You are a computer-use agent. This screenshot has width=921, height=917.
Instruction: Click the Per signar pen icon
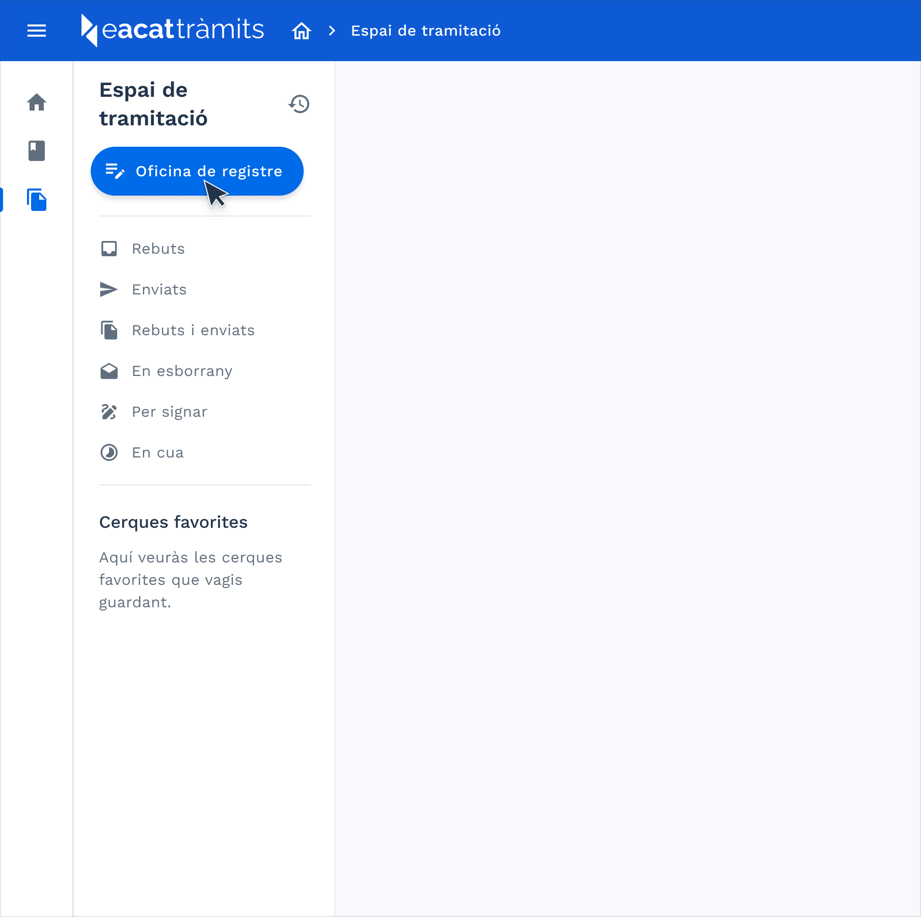point(109,412)
